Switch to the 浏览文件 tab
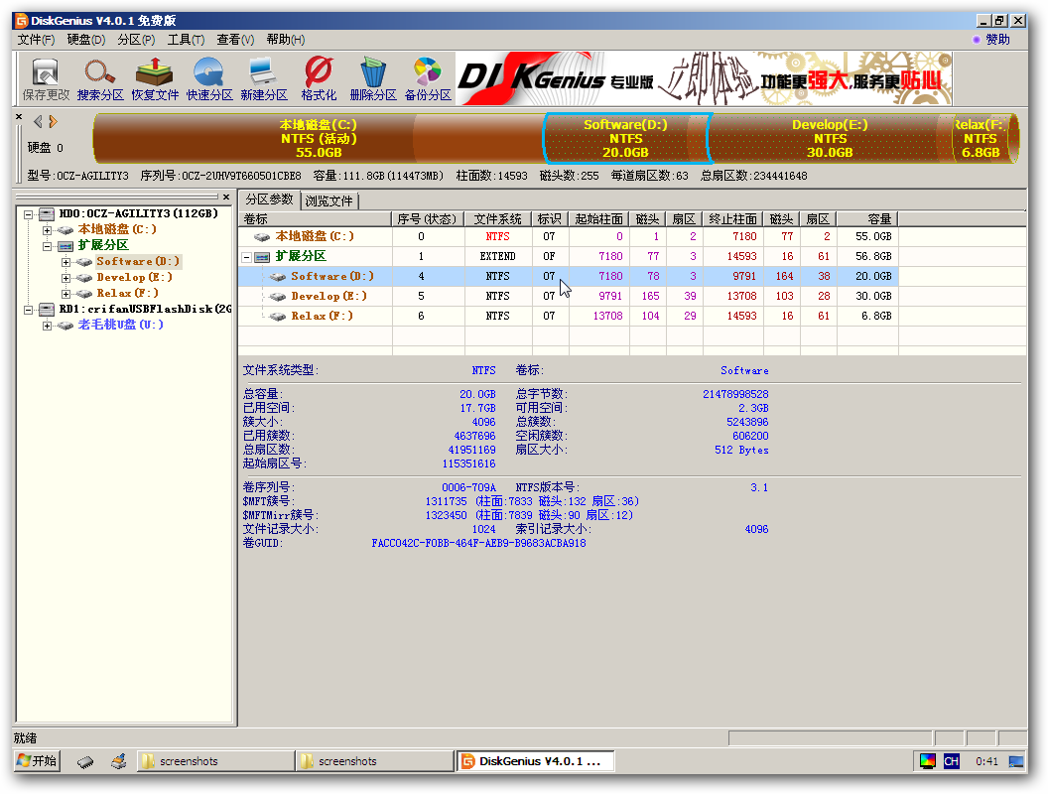 (328, 201)
